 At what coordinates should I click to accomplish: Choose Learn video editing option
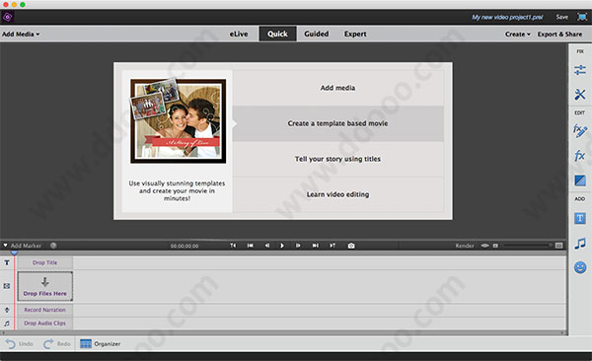[x=337, y=195]
